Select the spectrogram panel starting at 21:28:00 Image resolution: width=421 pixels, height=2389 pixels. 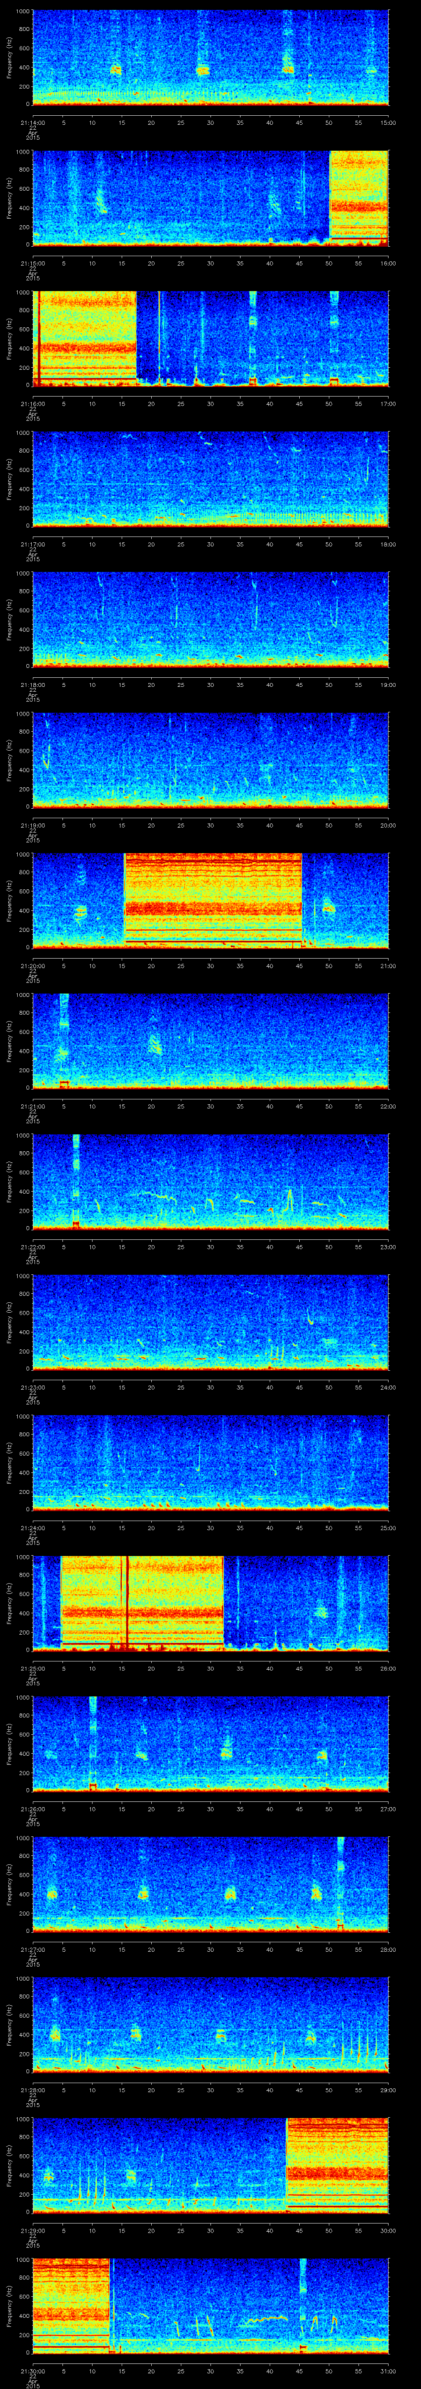pyautogui.click(x=211, y=2025)
